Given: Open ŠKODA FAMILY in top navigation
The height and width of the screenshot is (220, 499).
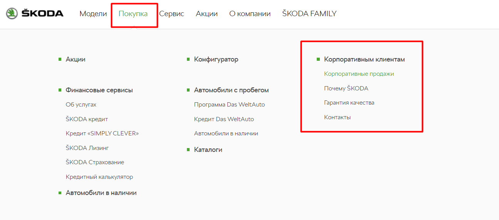Looking at the screenshot, I should pyautogui.click(x=309, y=14).
